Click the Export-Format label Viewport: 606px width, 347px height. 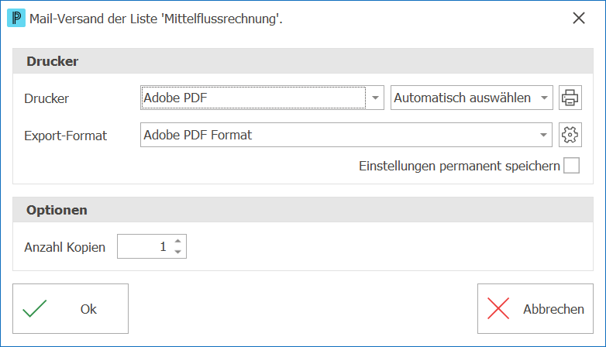(65, 136)
